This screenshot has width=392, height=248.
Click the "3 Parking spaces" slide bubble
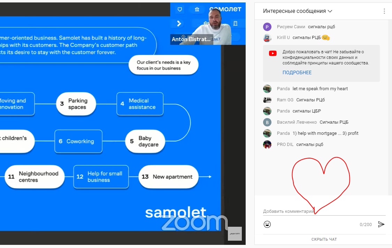[x=76, y=104]
